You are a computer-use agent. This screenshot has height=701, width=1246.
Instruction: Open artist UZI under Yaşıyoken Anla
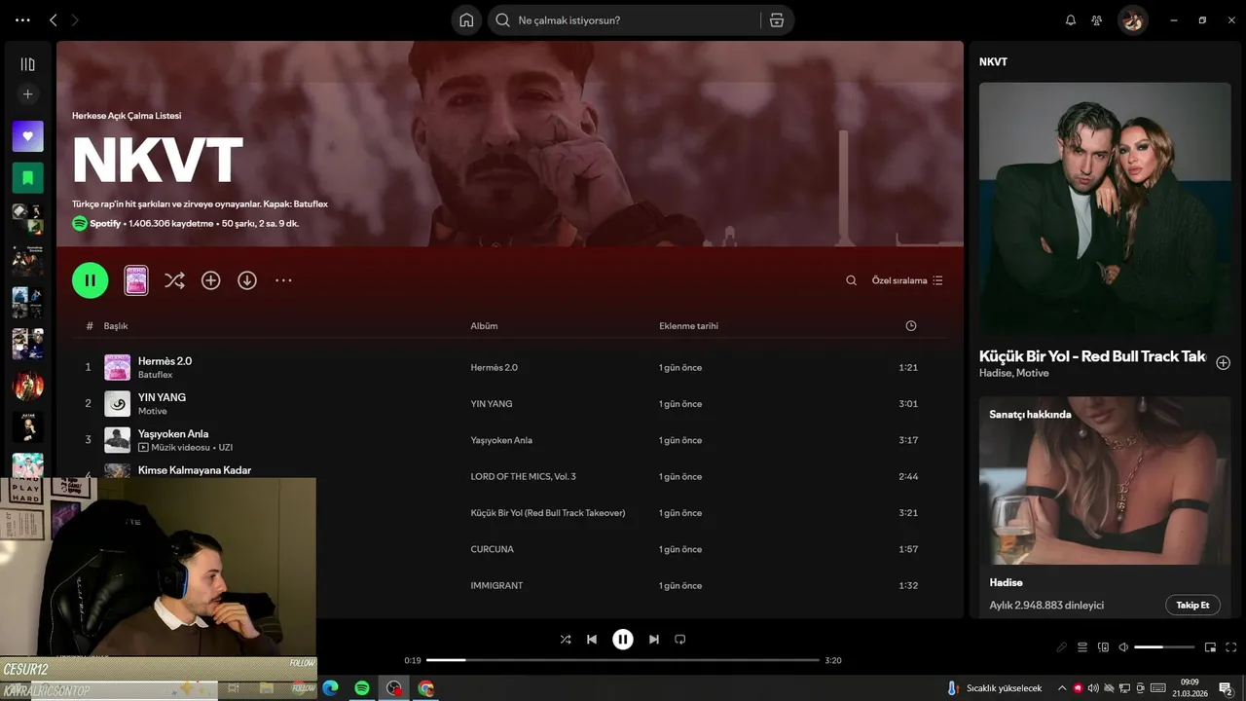(225, 448)
